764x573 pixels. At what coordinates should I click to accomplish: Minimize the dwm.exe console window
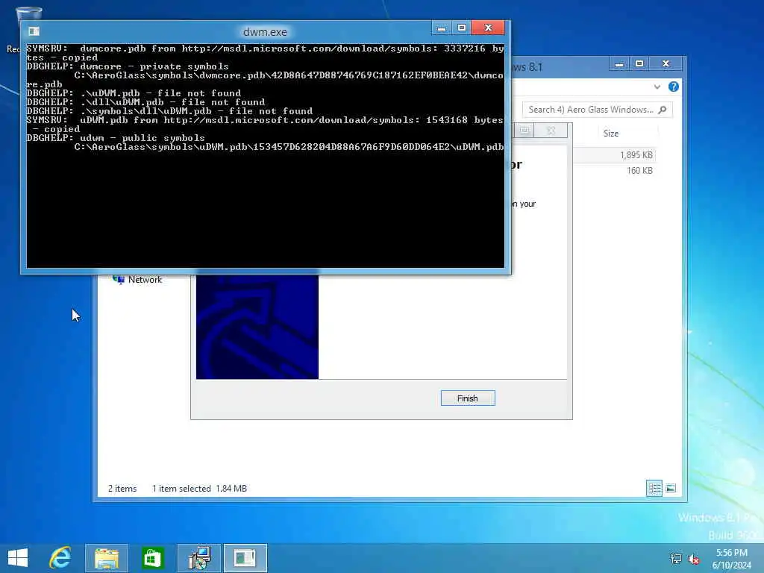pyautogui.click(x=441, y=28)
